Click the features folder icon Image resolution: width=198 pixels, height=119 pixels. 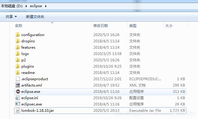18,47
